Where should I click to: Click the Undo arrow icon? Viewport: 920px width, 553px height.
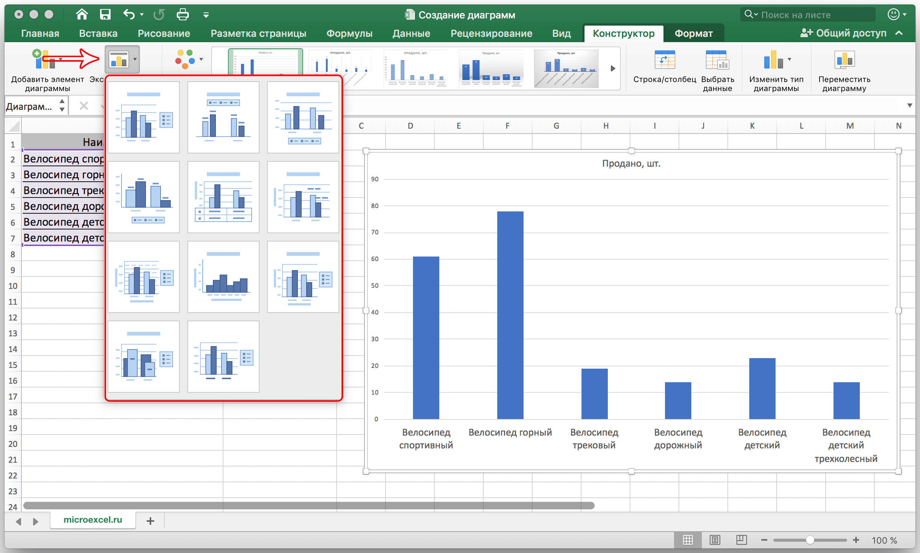(x=129, y=15)
